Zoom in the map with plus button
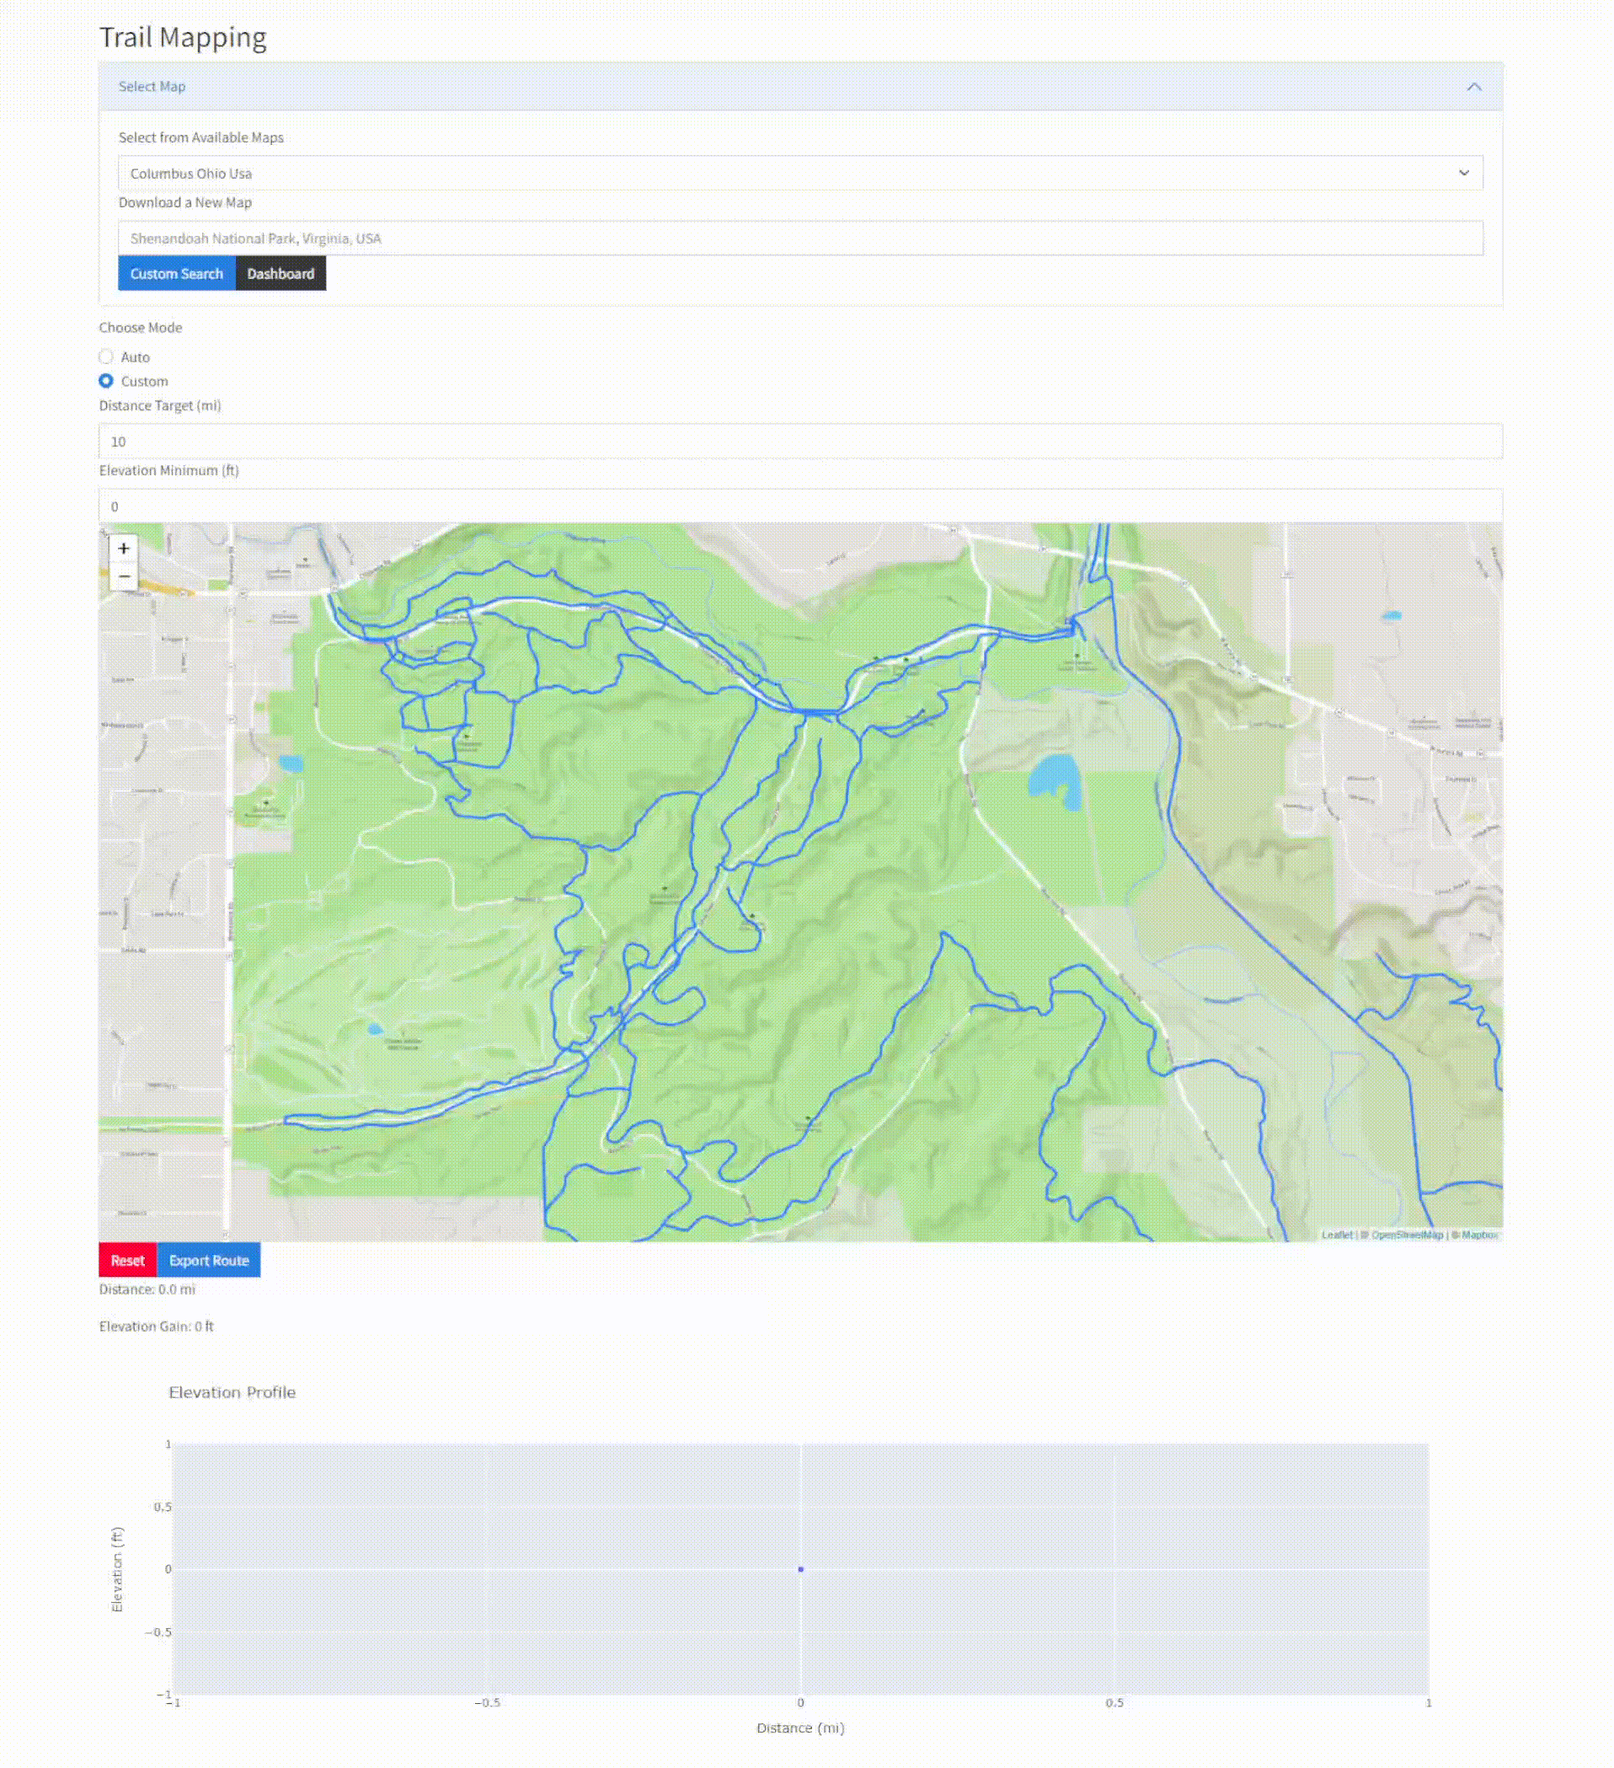This screenshot has width=1614, height=1768. click(x=124, y=548)
